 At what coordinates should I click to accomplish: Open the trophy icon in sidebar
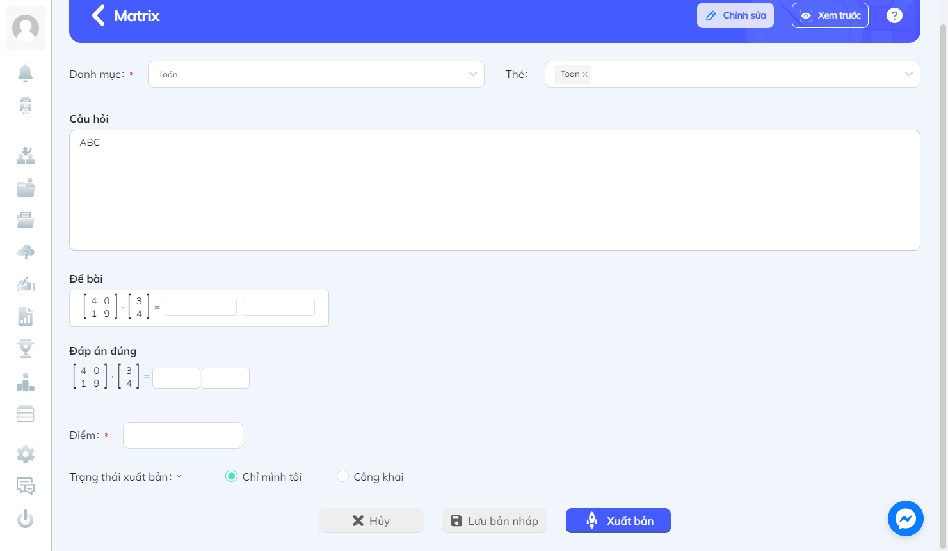(x=26, y=349)
